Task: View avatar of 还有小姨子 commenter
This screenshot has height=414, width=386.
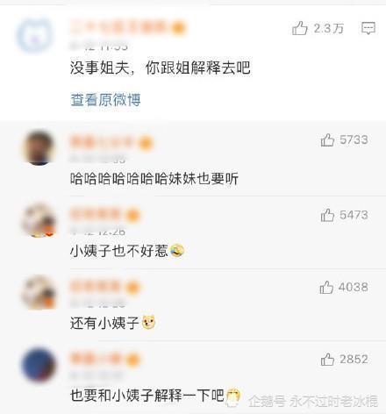Action: 39,292
